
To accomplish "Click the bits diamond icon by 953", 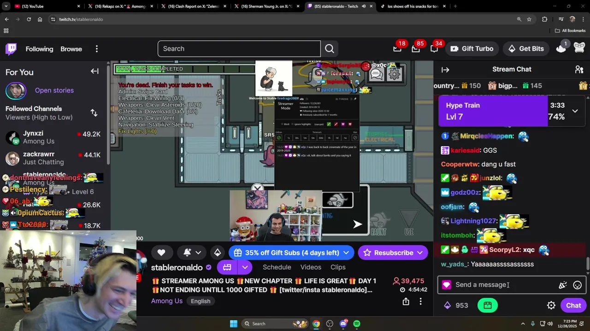I will point(447,305).
